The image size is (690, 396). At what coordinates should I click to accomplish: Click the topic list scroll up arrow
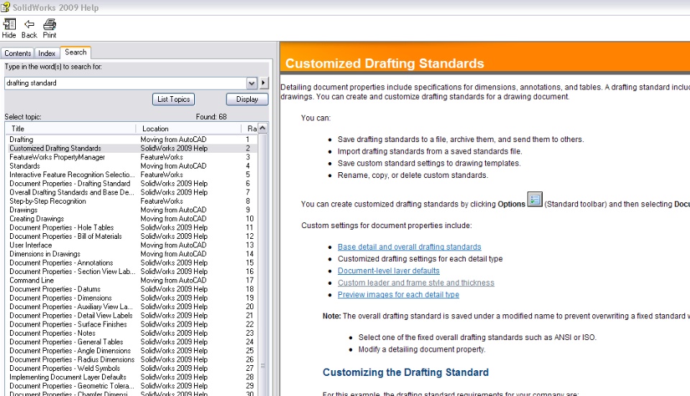pyautogui.click(x=263, y=128)
